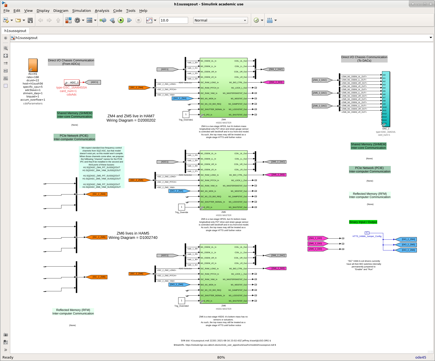Viewport: 435px width, 361px height.
Task: Click the Model Explorer icon
Action: point(89,20)
